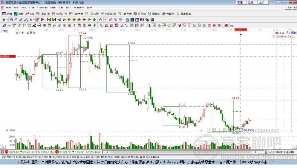Click the horizontal scrollbar left arrow
This screenshot has height=168, width=297.
107,152
